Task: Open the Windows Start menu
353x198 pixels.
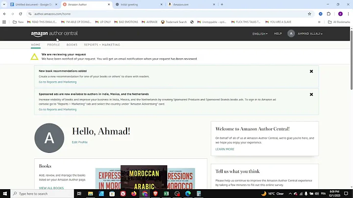Action: (5, 194)
